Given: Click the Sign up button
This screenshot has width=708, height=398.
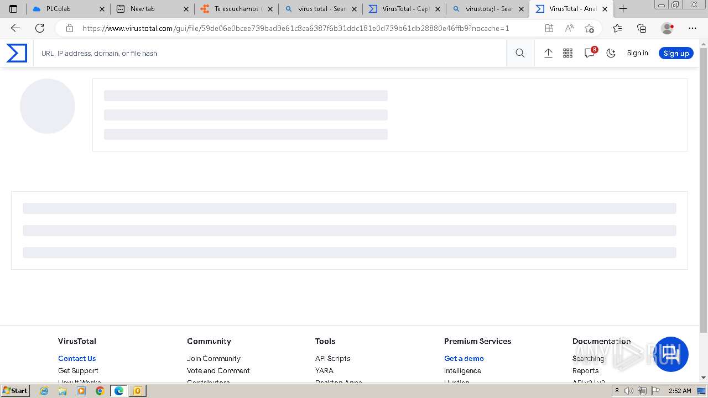Looking at the screenshot, I should pos(676,53).
